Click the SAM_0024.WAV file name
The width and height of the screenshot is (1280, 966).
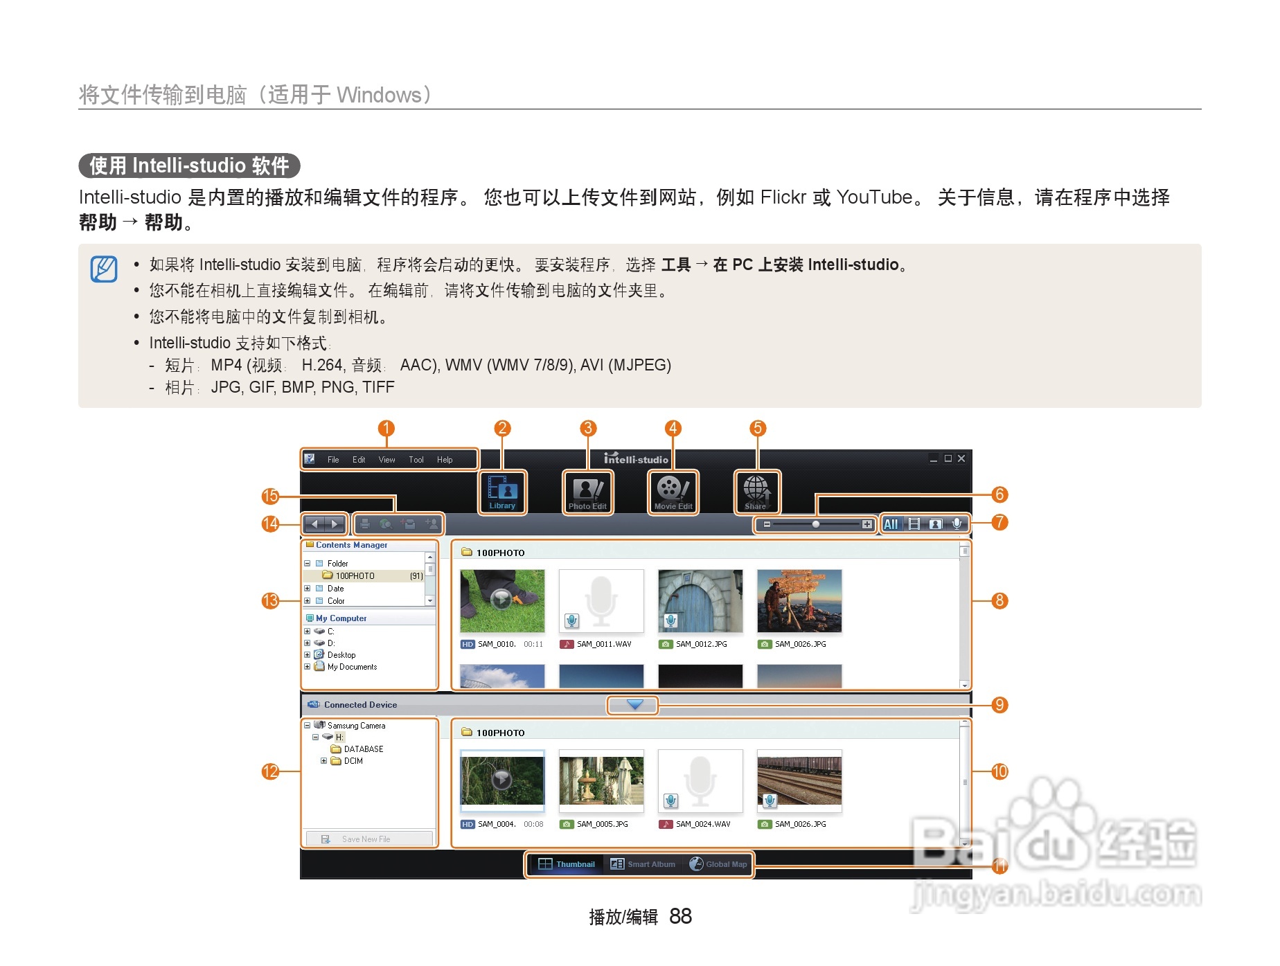pos(703,824)
